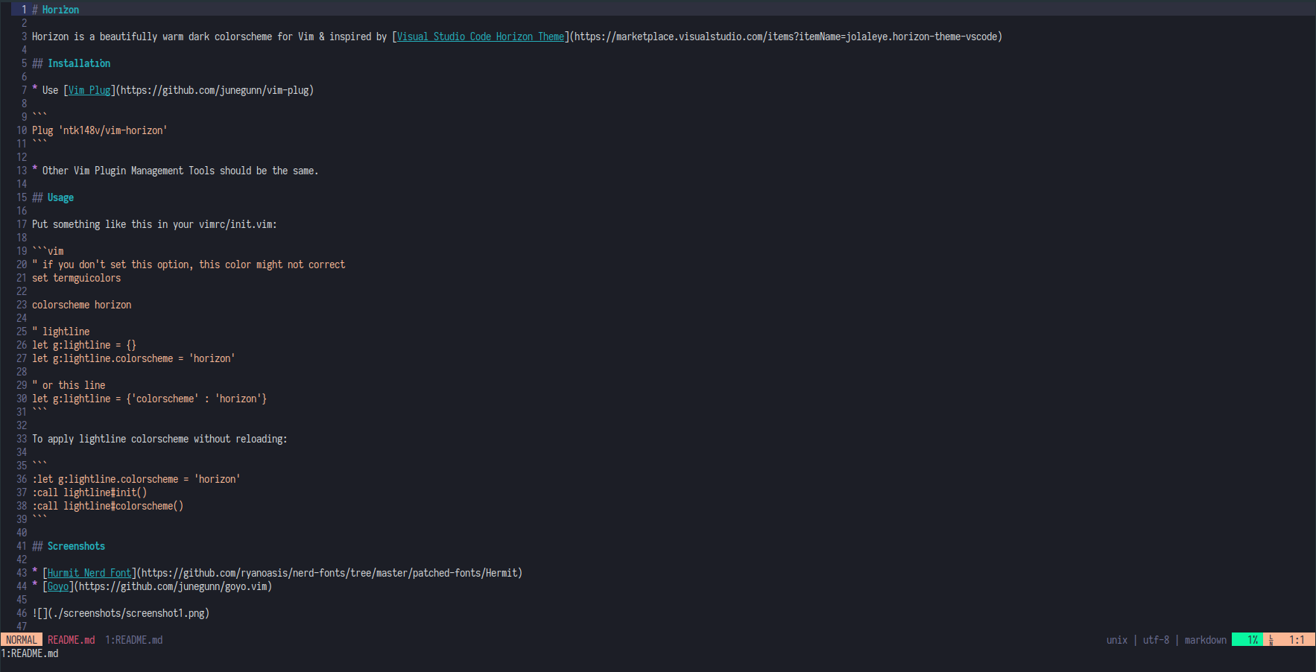Click the 'colorscheme horizon' line
1316x672 pixels.
[81, 305]
